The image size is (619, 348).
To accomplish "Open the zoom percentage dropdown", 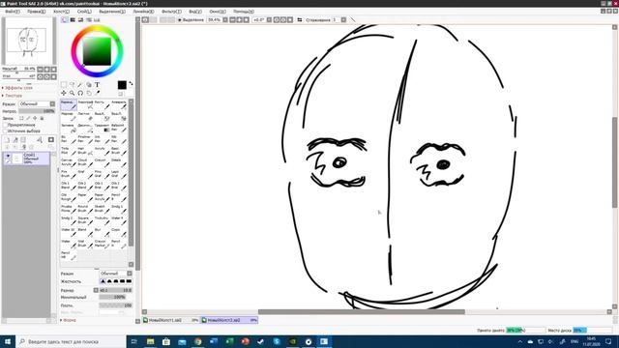I will [225, 19].
